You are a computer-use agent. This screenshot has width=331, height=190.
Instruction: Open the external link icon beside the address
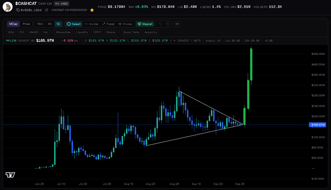[46, 10]
